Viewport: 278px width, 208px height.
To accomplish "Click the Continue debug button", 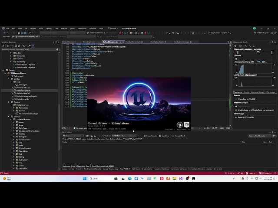I will coord(111,33).
